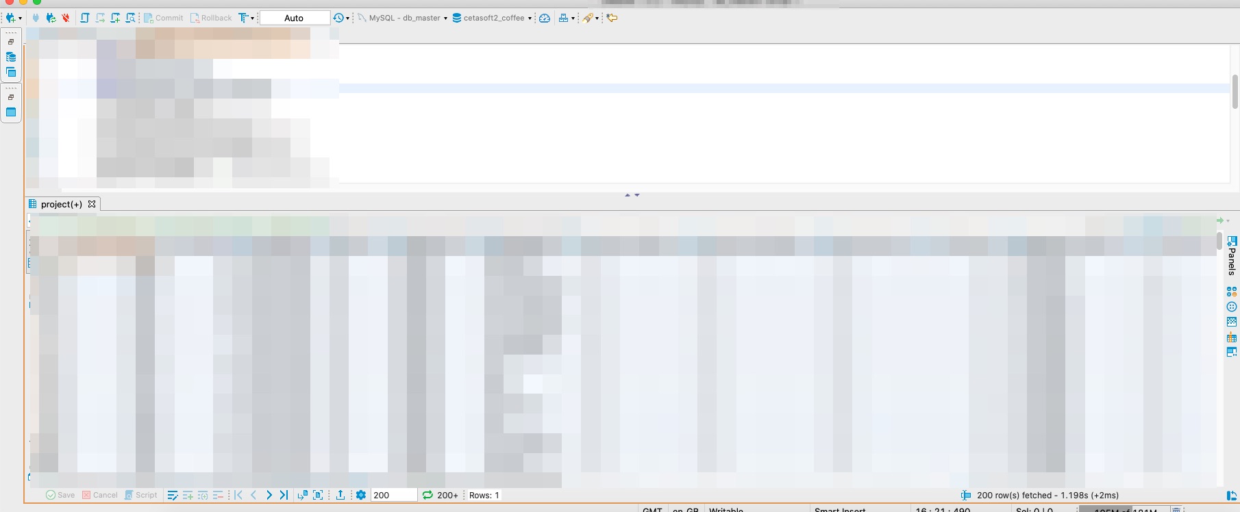Click the results panel forward green arrow
The height and width of the screenshot is (512, 1240).
click(1220, 220)
